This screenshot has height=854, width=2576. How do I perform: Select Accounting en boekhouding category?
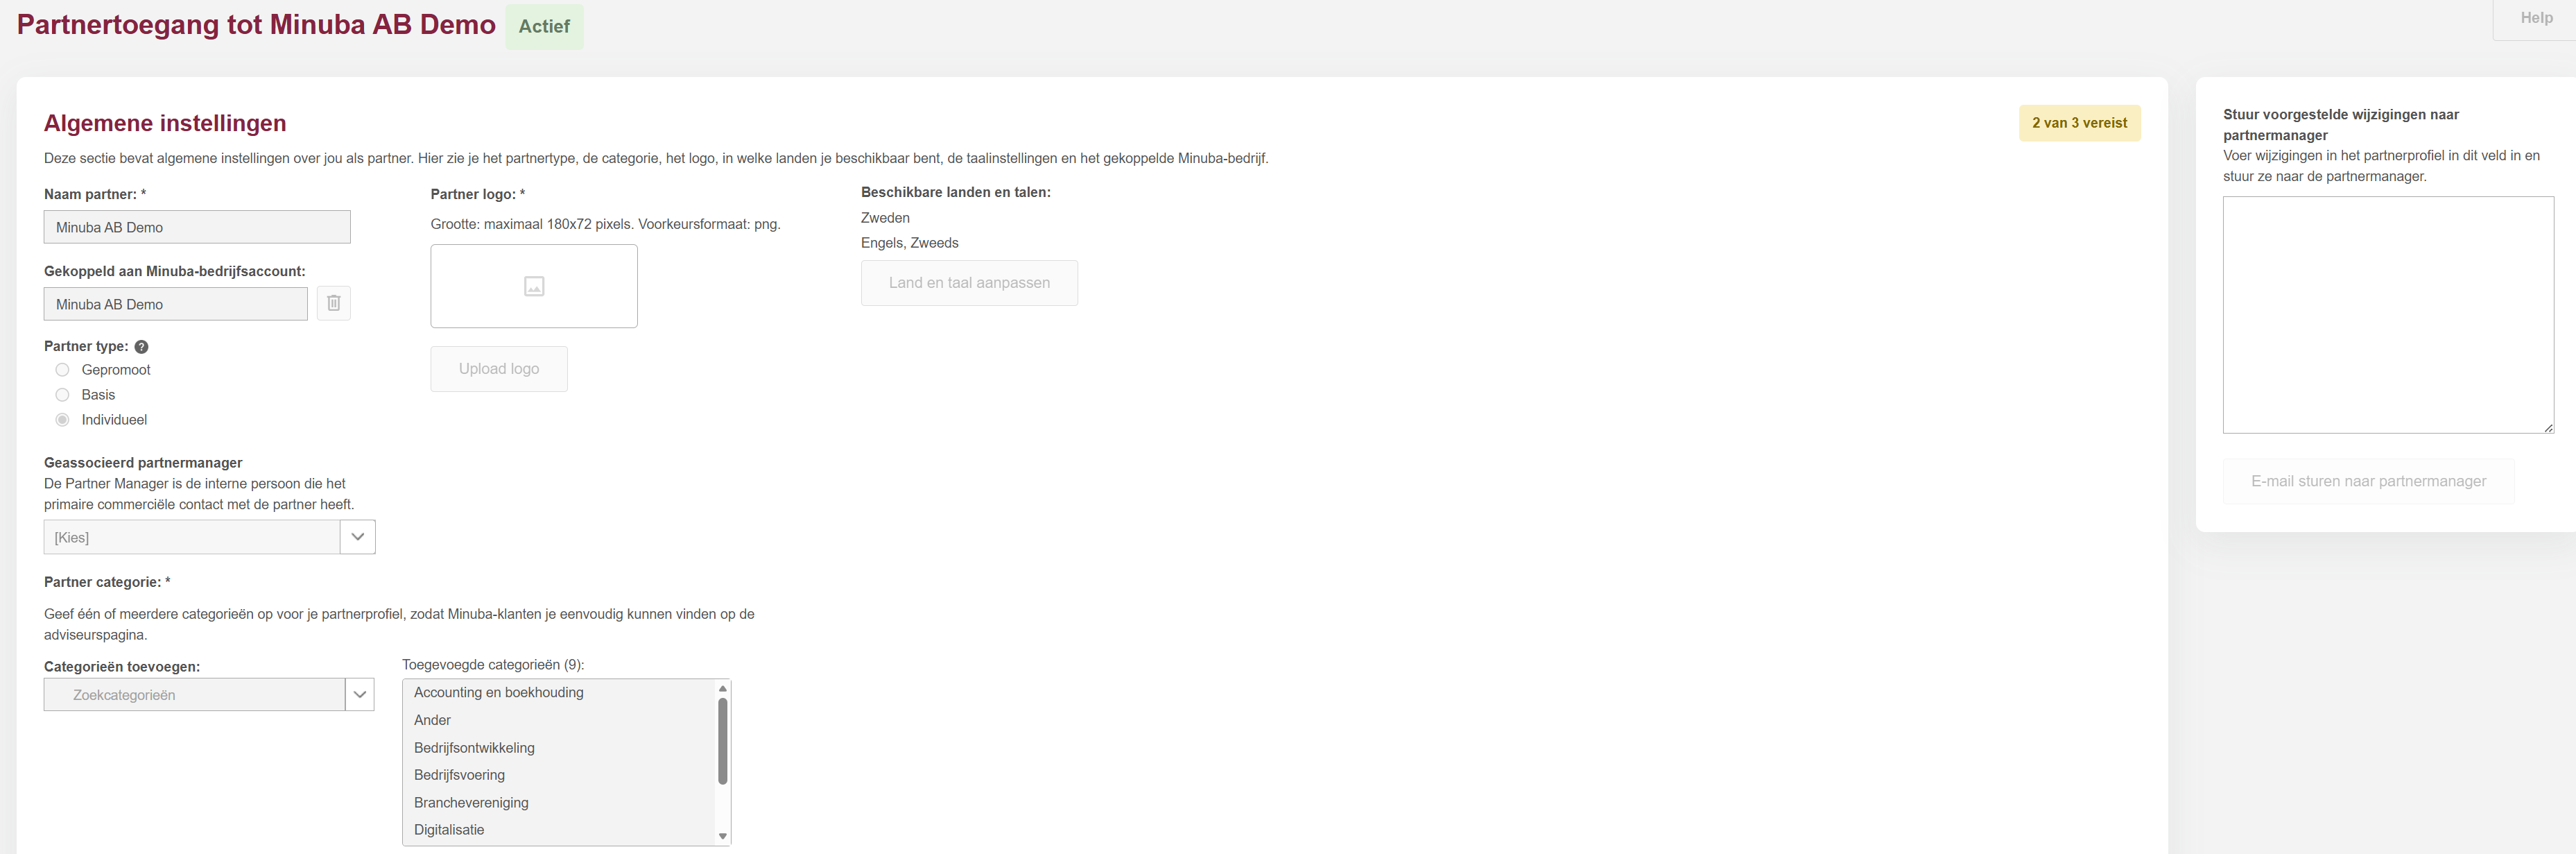pyautogui.click(x=499, y=692)
